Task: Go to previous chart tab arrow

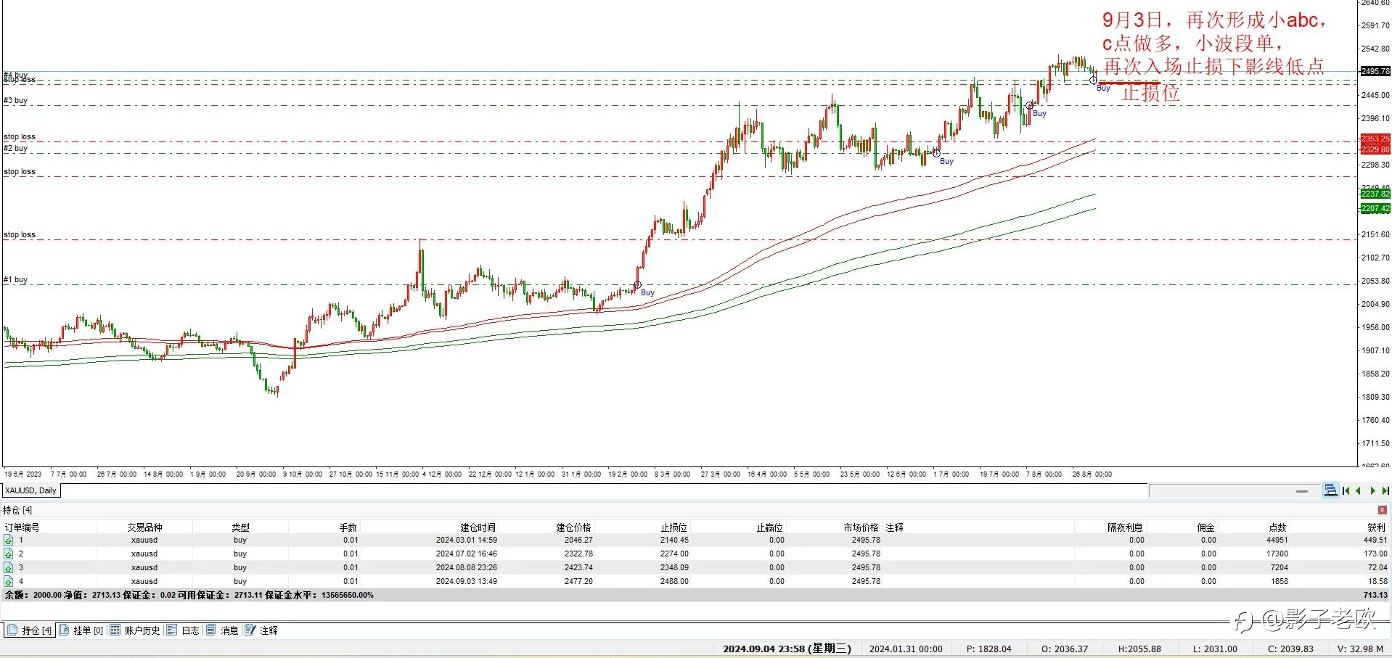Action: pyautogui.click(x=1359, y=491)
